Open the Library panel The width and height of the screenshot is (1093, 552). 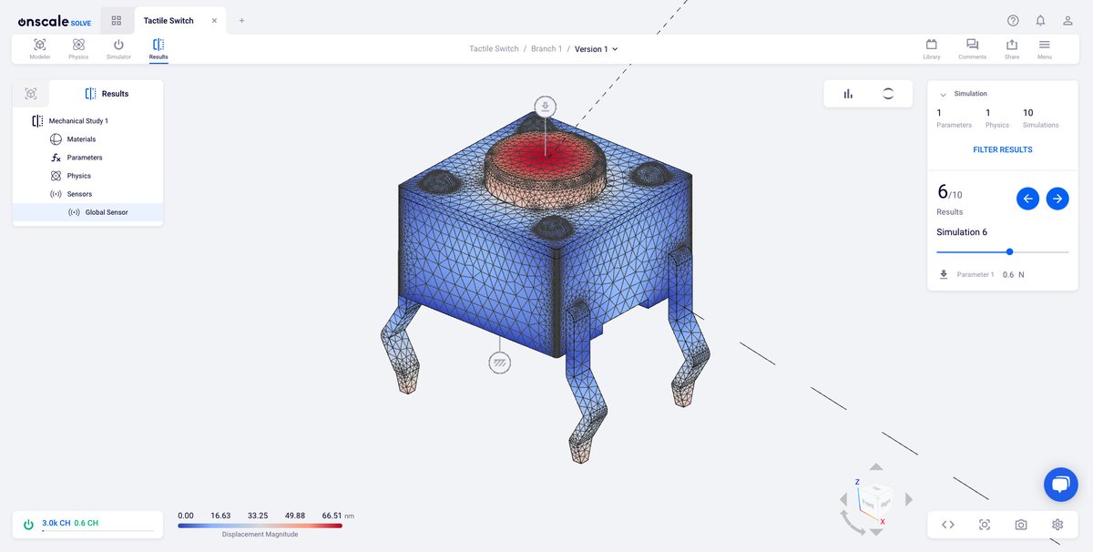tap(932, 48)
